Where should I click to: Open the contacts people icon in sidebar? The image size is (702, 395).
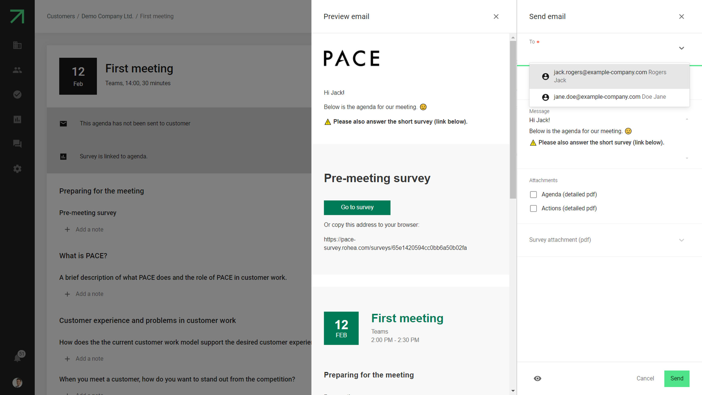17,70
